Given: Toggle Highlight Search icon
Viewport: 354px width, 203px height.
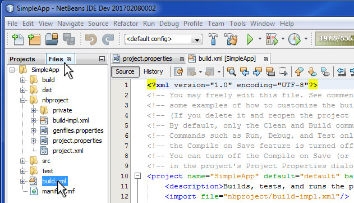Looking at the screenshot, I should tap(270, 72).
